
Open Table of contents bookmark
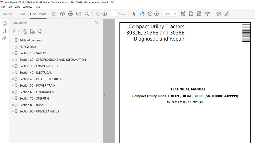[31, 40]
